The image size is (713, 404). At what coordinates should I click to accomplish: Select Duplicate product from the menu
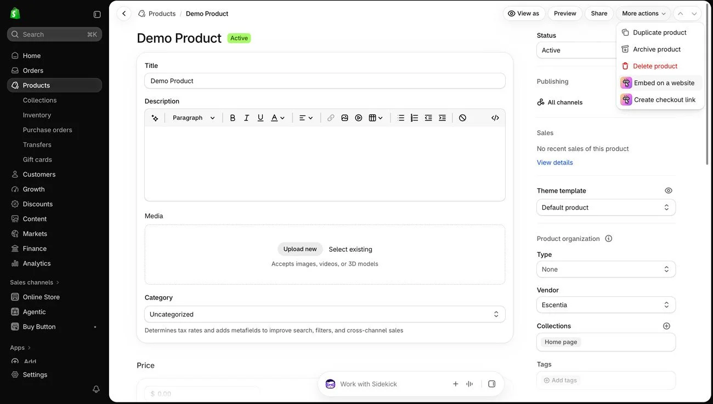[660, 32]
